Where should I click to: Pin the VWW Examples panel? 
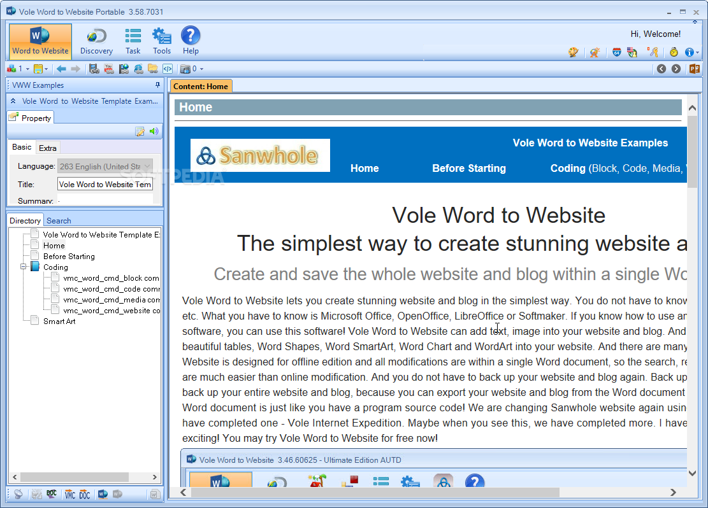coord(157,85)
